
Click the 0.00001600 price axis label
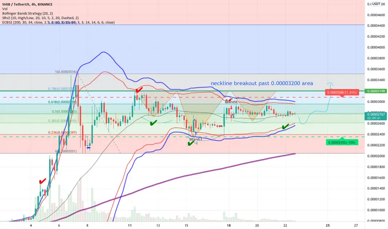click(376, 178)
